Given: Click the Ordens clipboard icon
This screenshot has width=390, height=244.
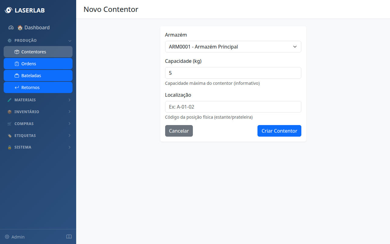Looking at the screenshot, I should coord(17,64).
